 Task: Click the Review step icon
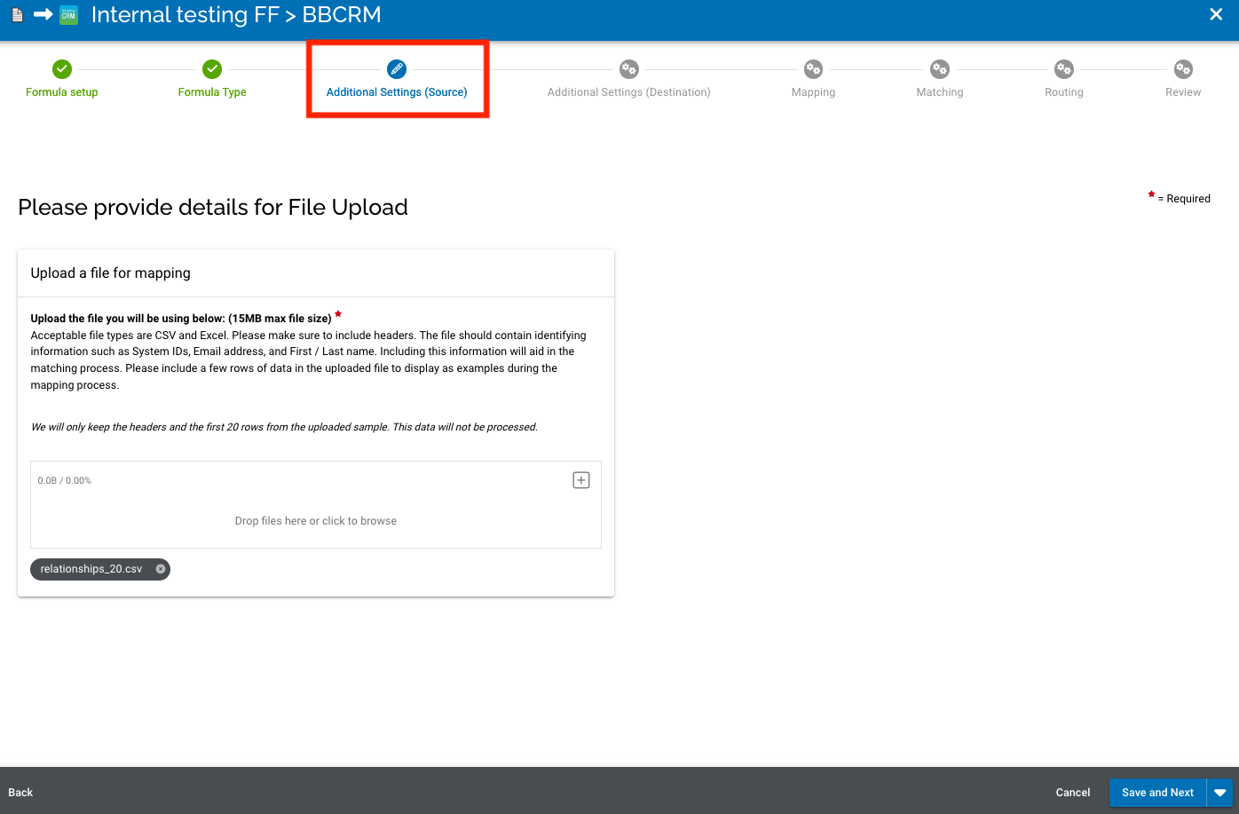click(1183, 68)
